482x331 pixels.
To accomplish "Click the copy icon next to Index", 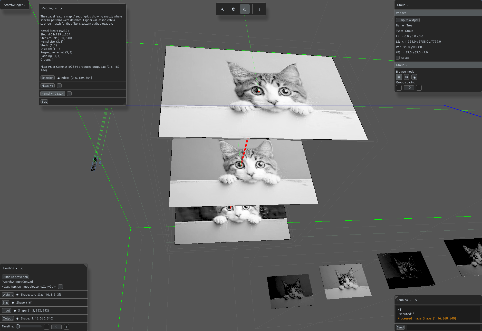I will (x=58, y=78).
